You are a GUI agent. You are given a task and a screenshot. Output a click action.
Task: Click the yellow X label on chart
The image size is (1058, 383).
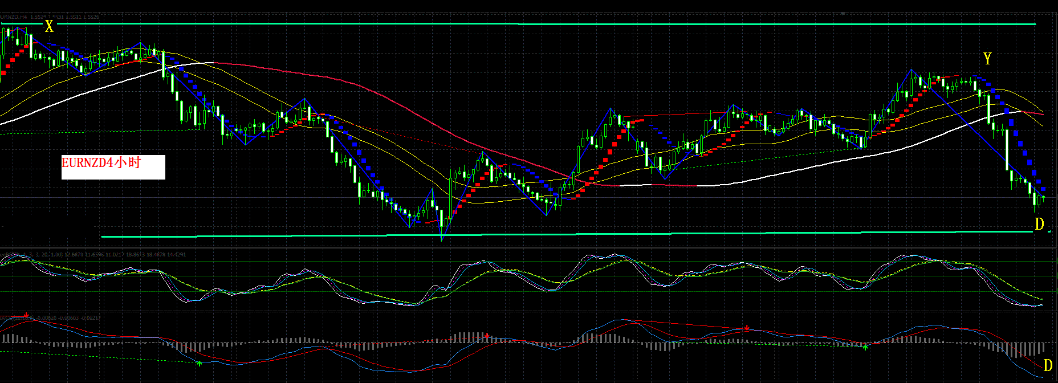tap(49, 26)
